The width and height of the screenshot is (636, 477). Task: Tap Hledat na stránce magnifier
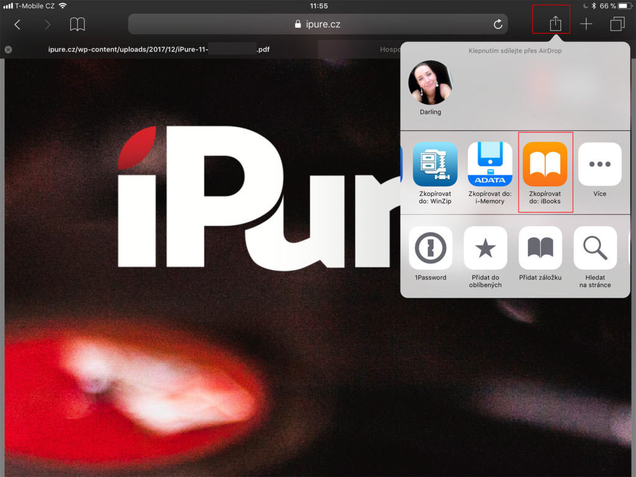(595, 257)
